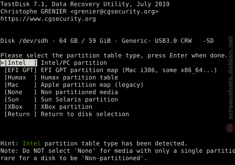Click the screenshots.debian.net watermark text
Image resolution: width=235 pixels, height=165 pixels.
tap(230, 78)
